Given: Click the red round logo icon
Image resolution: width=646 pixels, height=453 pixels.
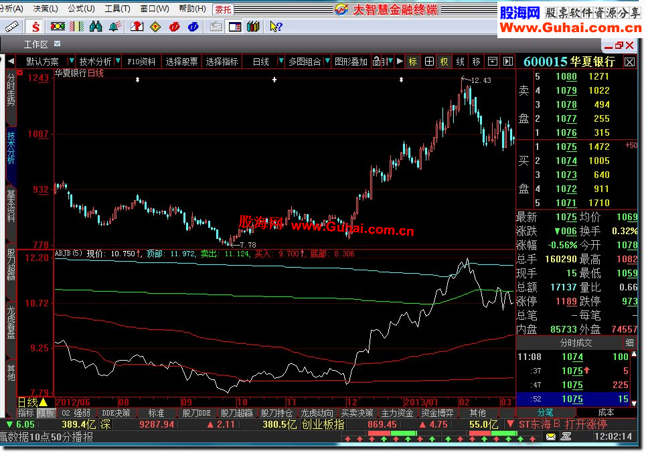Looking at the screenshot, I should coord(174,27).
